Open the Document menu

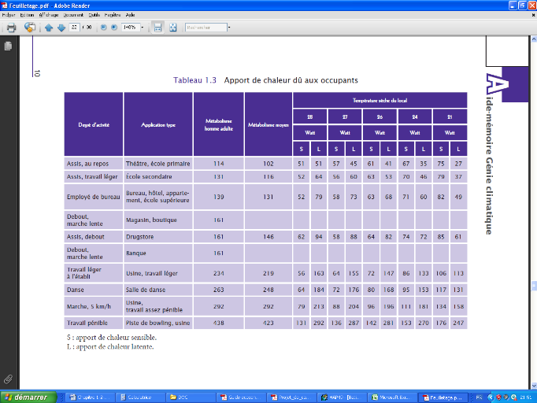point(73,15)
